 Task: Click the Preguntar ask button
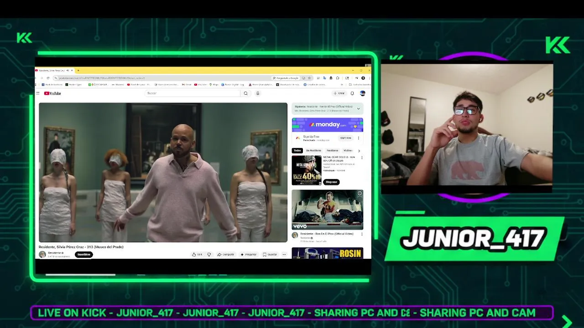tap(249, 254)
